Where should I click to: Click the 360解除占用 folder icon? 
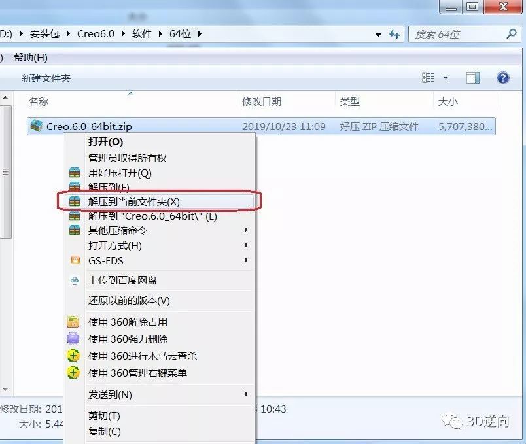(x=73, y=322)
